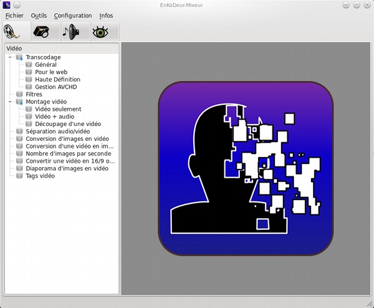The width and height of the screenshot is (374, 308).
Task: Click the Tags vidéo database icon
Action: click(19, 176)
